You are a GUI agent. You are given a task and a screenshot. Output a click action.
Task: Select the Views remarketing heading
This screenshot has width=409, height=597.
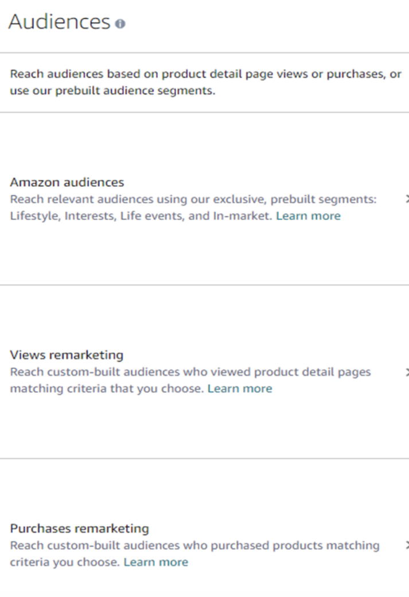67,355
